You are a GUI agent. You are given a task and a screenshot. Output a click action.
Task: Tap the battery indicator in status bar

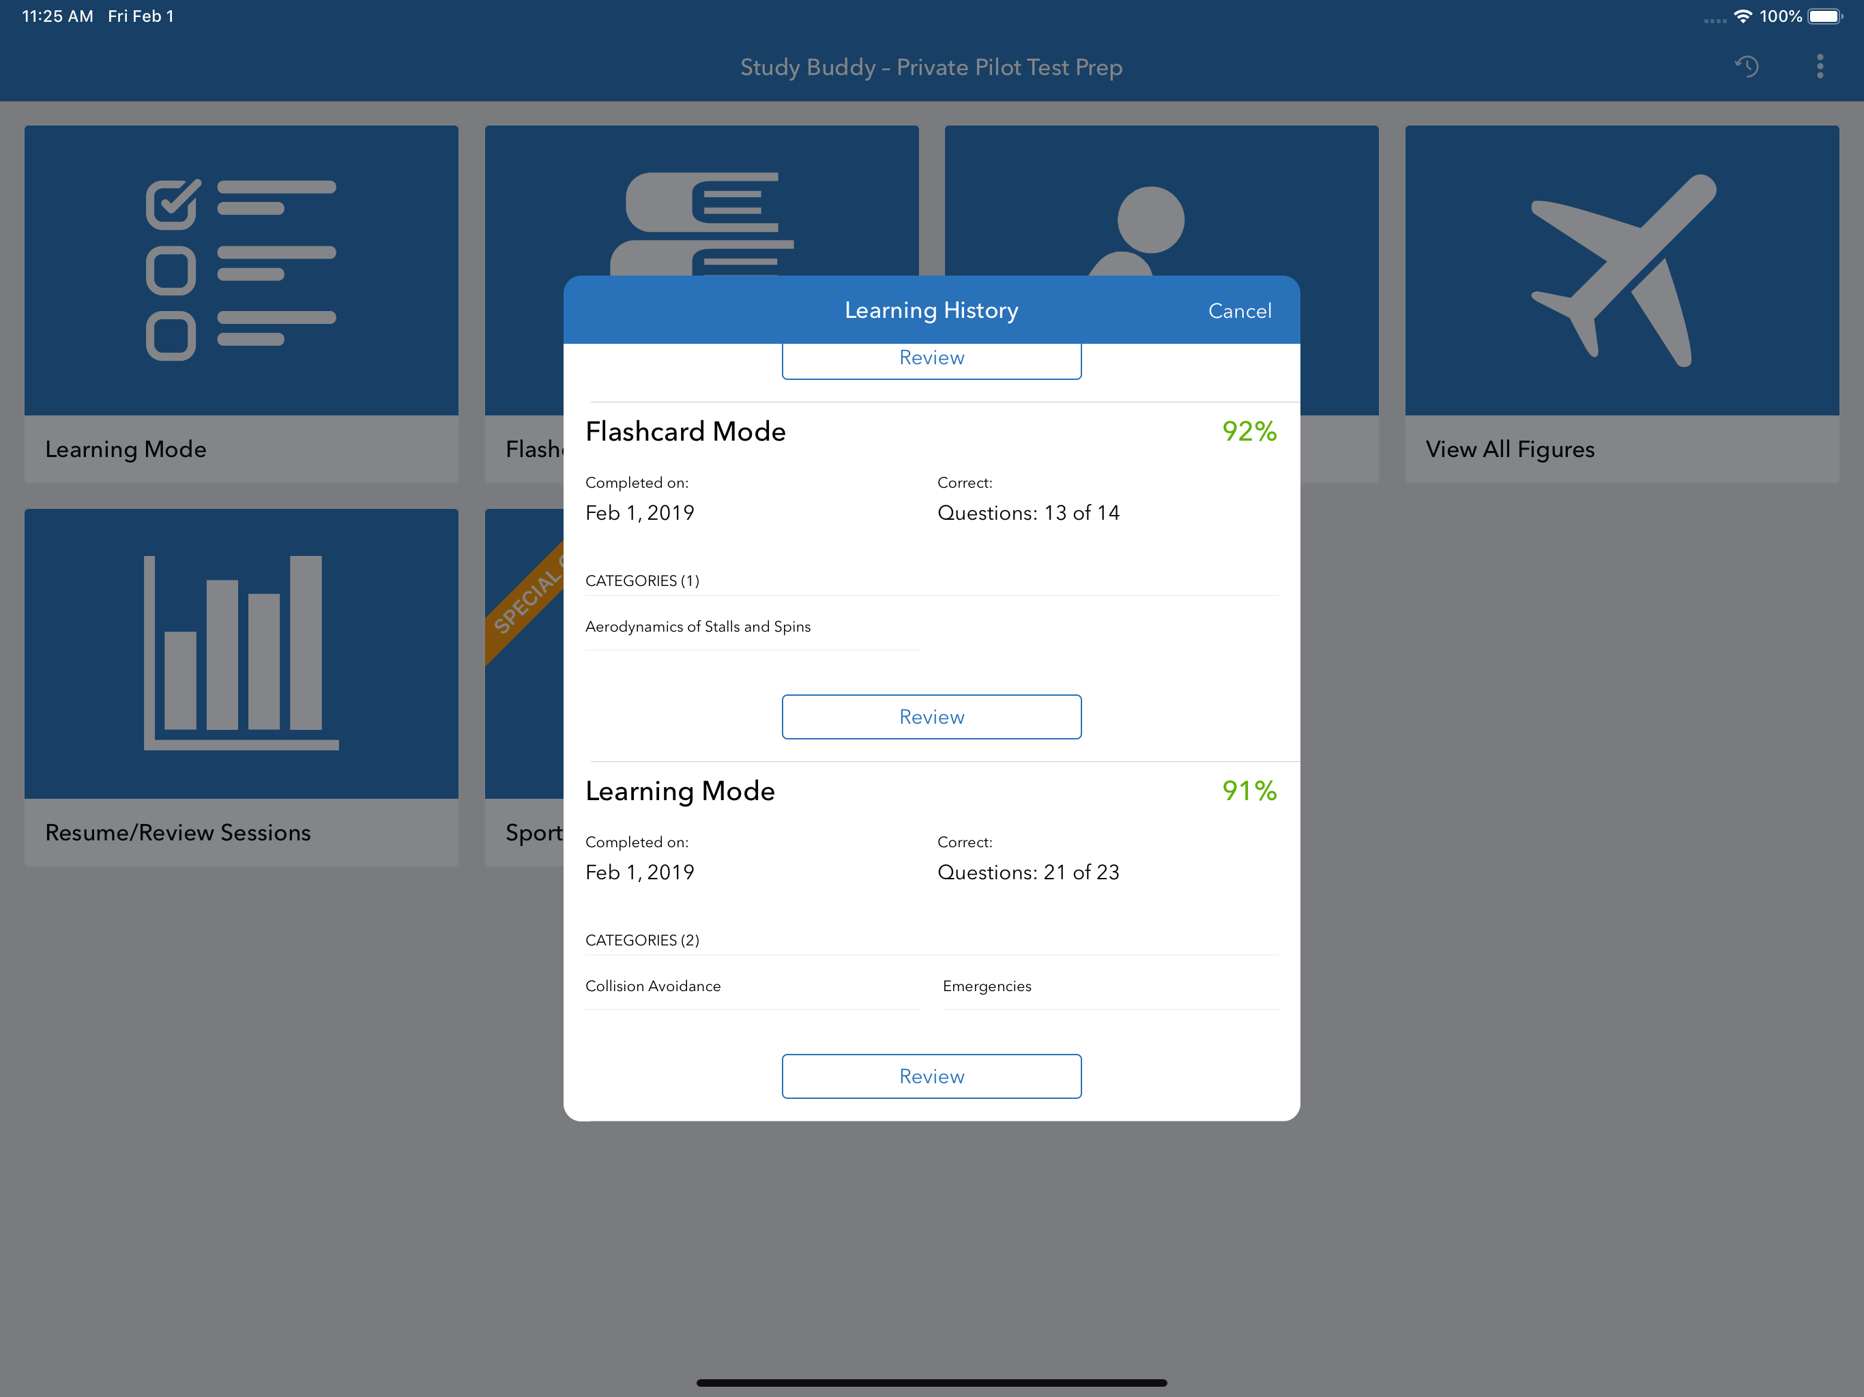tap(1824, 16)
